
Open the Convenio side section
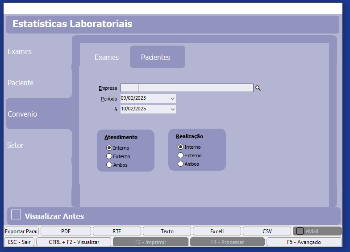coord(22,114)
